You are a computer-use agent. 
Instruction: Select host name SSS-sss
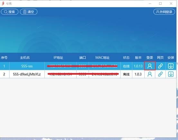tap(27, 66)
